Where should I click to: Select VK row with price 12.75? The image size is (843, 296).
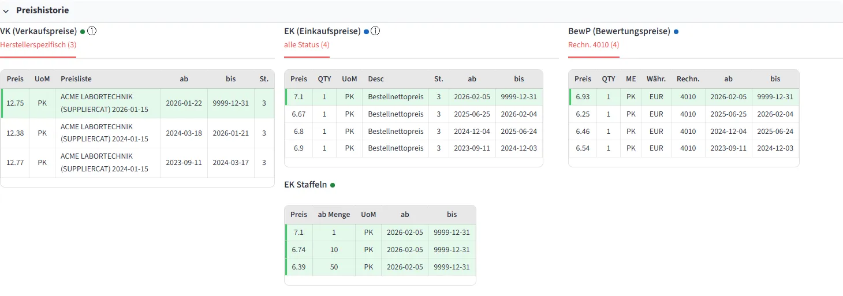point(137,103)
